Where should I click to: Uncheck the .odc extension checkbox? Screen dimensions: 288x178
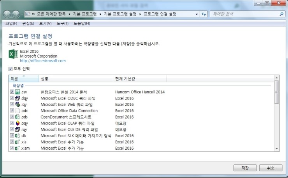point(12,110)
